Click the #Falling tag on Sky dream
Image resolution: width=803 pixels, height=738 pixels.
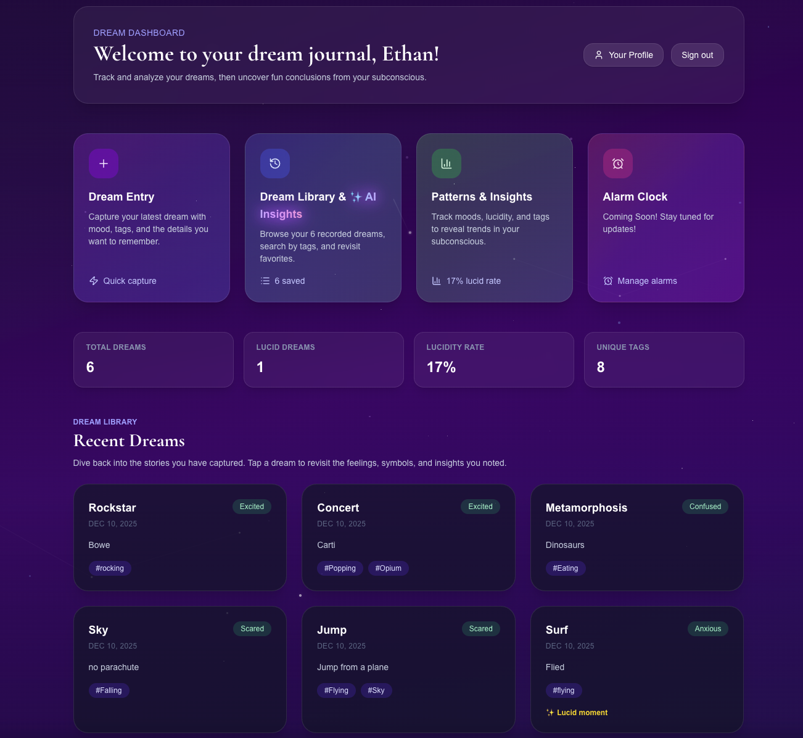coord(109,690)
